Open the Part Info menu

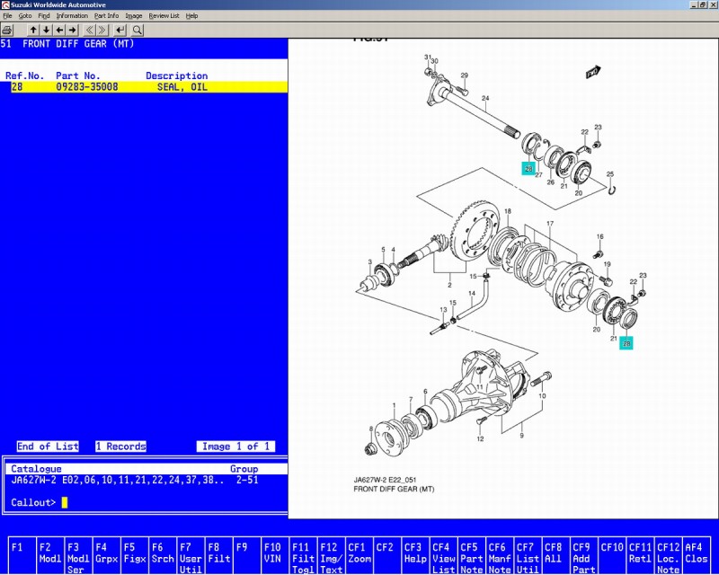pyautogui.click(x=106, y=15)
